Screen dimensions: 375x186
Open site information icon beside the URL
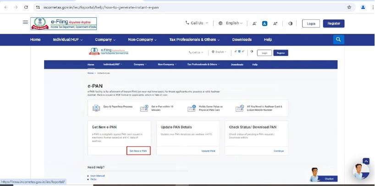38,7
